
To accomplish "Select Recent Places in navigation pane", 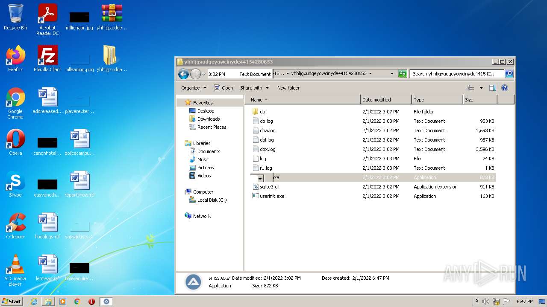I will click(212, 127).
